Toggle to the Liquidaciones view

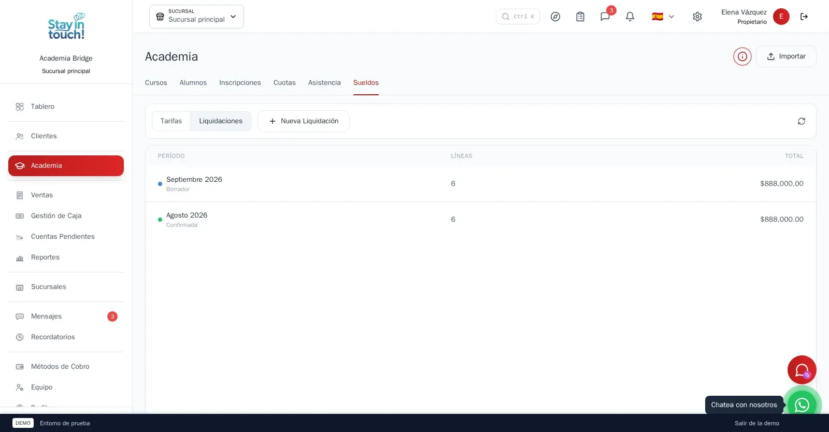pyautogui.click(x=221, y=121)
